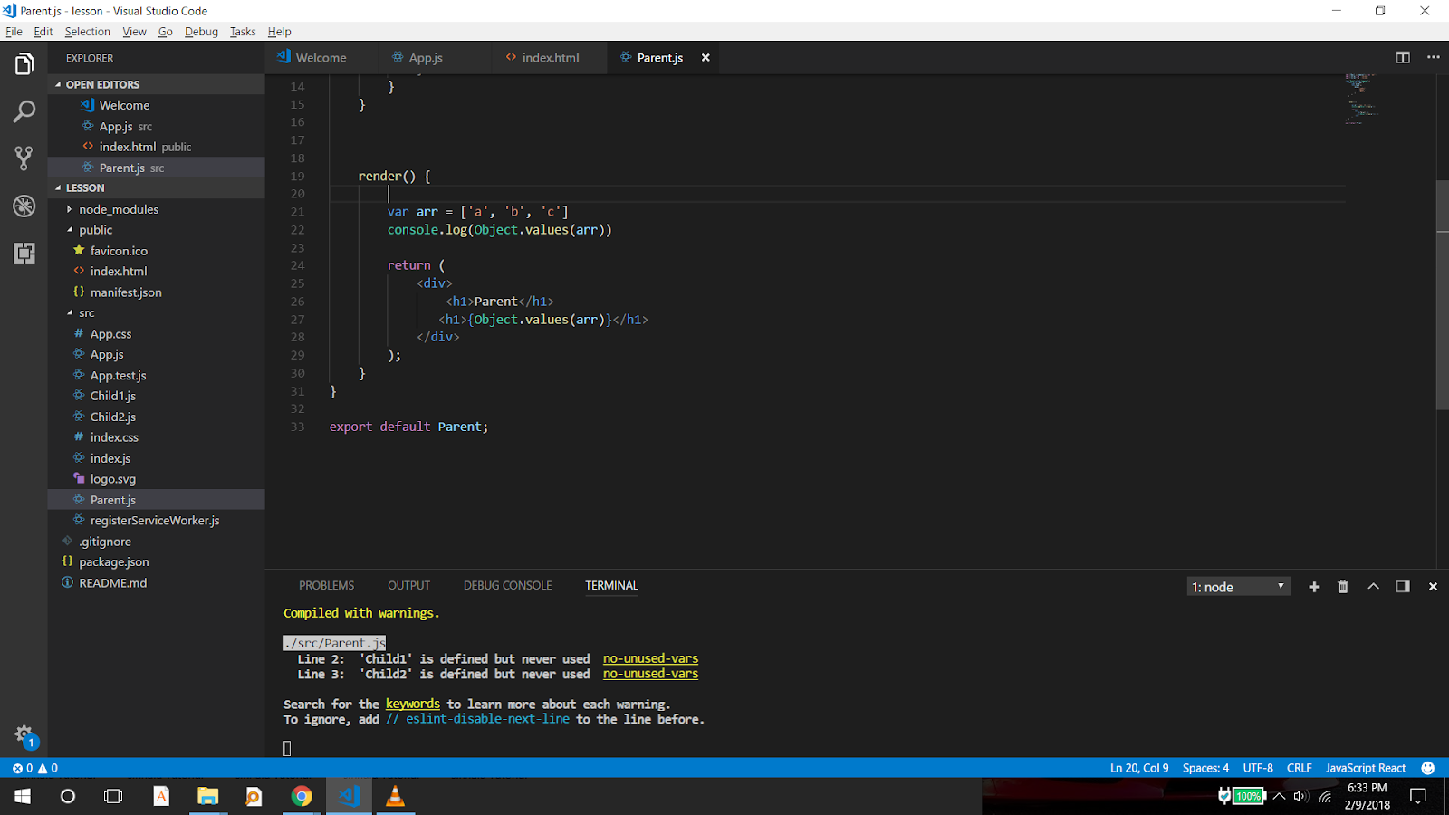
Task: Select the JavaScript React language mode
Action: click(1365, 767)
